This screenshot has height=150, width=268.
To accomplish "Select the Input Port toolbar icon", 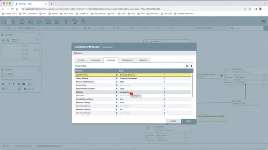I will [31, 22].
